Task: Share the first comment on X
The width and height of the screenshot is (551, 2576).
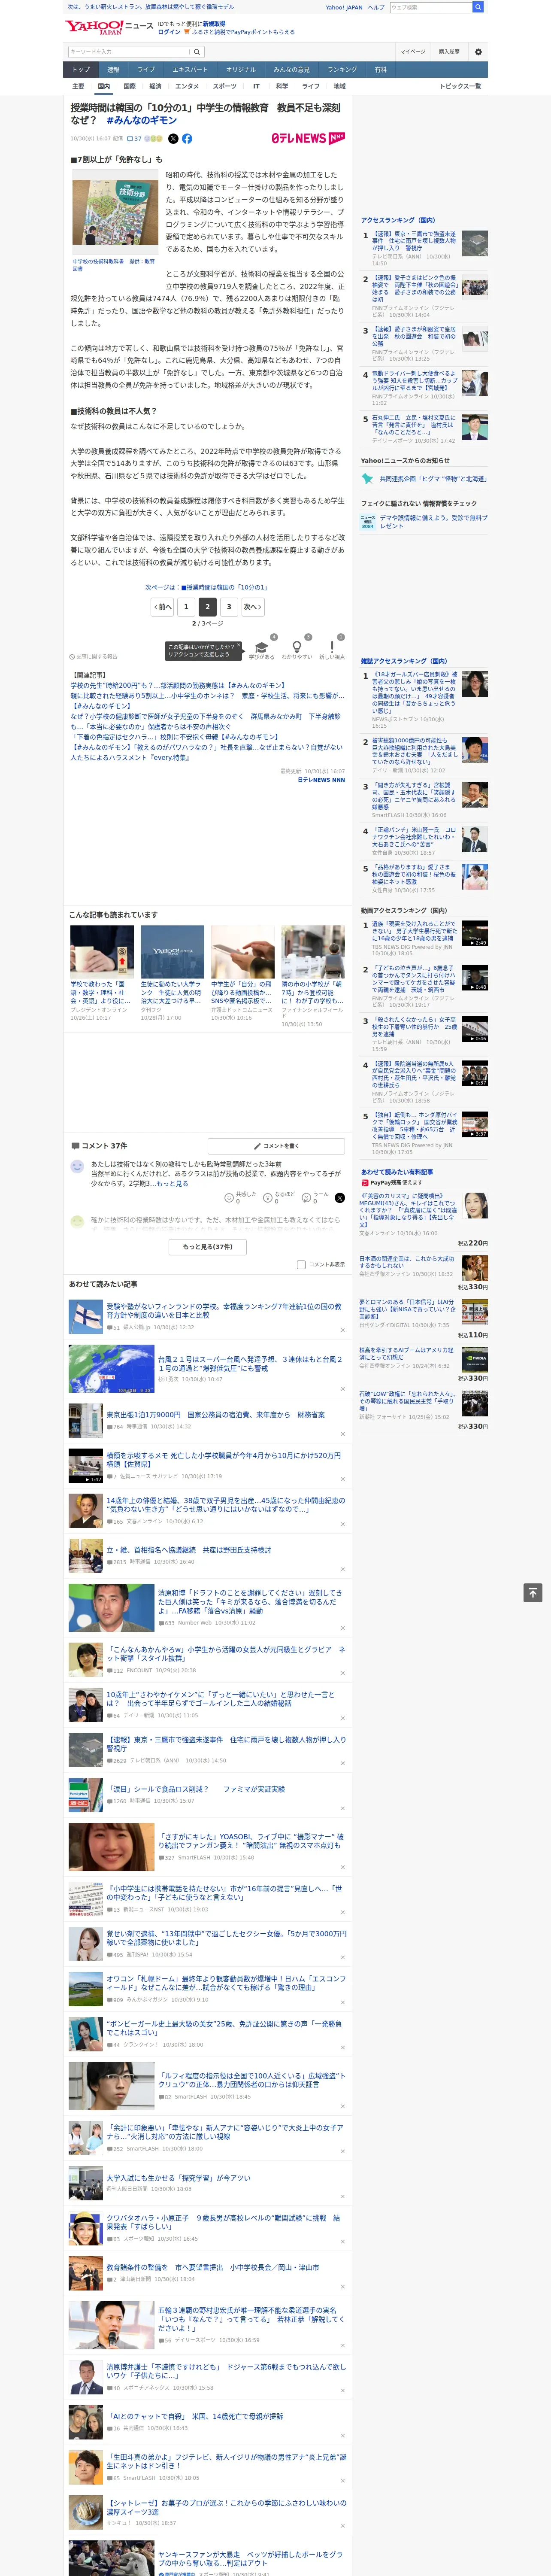Action: point(340,1197)
